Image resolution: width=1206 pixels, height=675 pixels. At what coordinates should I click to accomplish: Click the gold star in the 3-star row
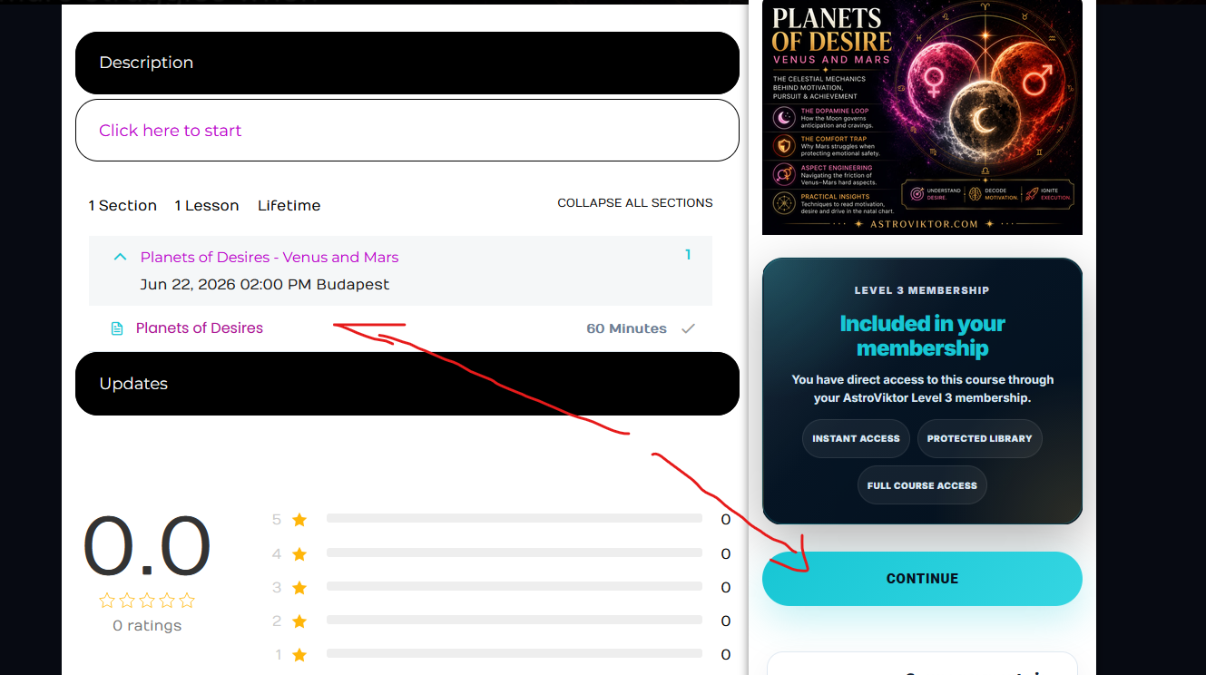[299, 587]
